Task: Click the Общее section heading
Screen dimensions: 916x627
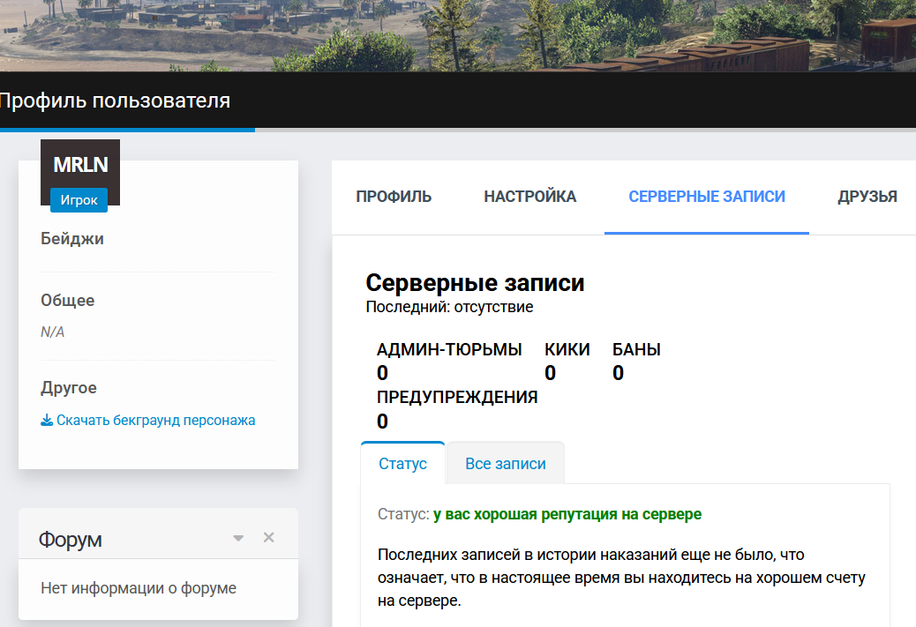Action: coord(68,300)
